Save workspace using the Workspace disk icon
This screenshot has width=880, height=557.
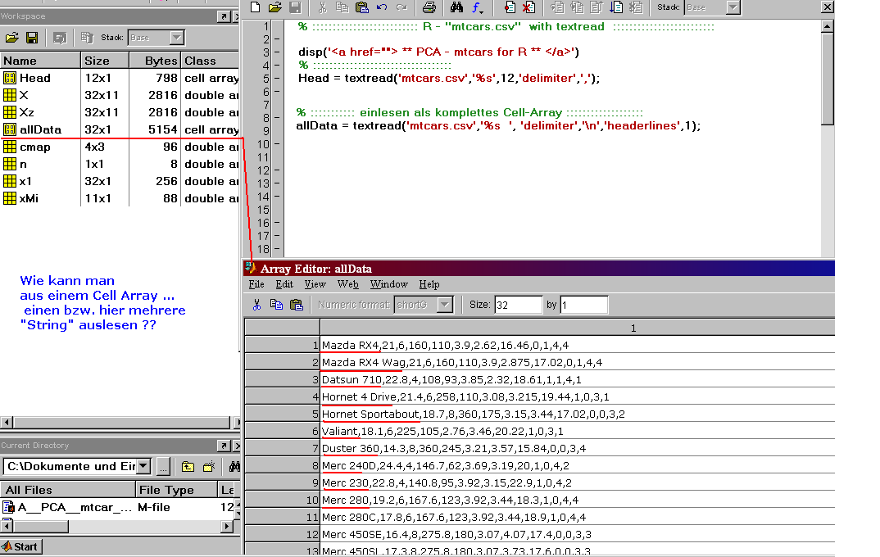coord(32,38)
